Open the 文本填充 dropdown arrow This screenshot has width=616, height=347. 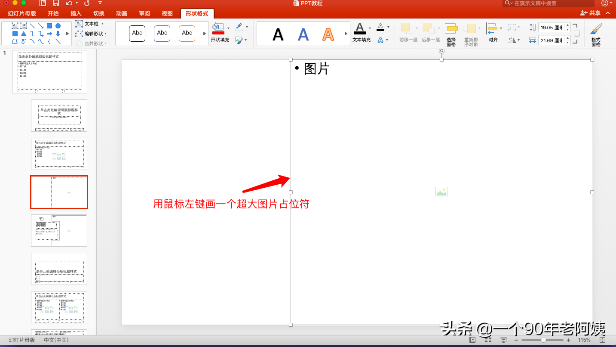(370, 28)
